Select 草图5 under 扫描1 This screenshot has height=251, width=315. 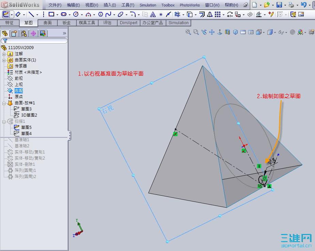(26, 127)
